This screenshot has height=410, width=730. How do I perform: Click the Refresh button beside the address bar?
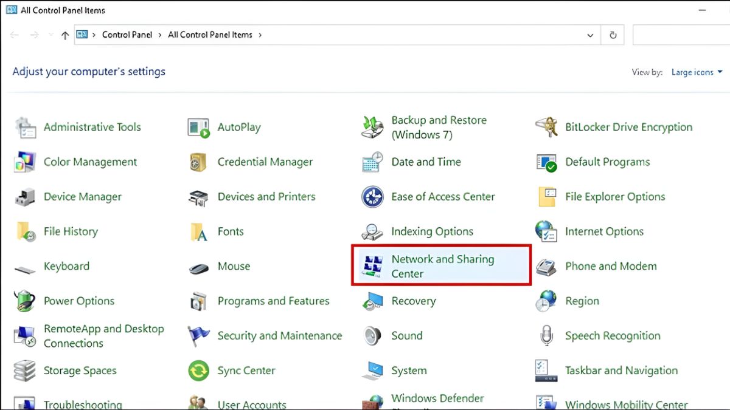tap(613, 35)
